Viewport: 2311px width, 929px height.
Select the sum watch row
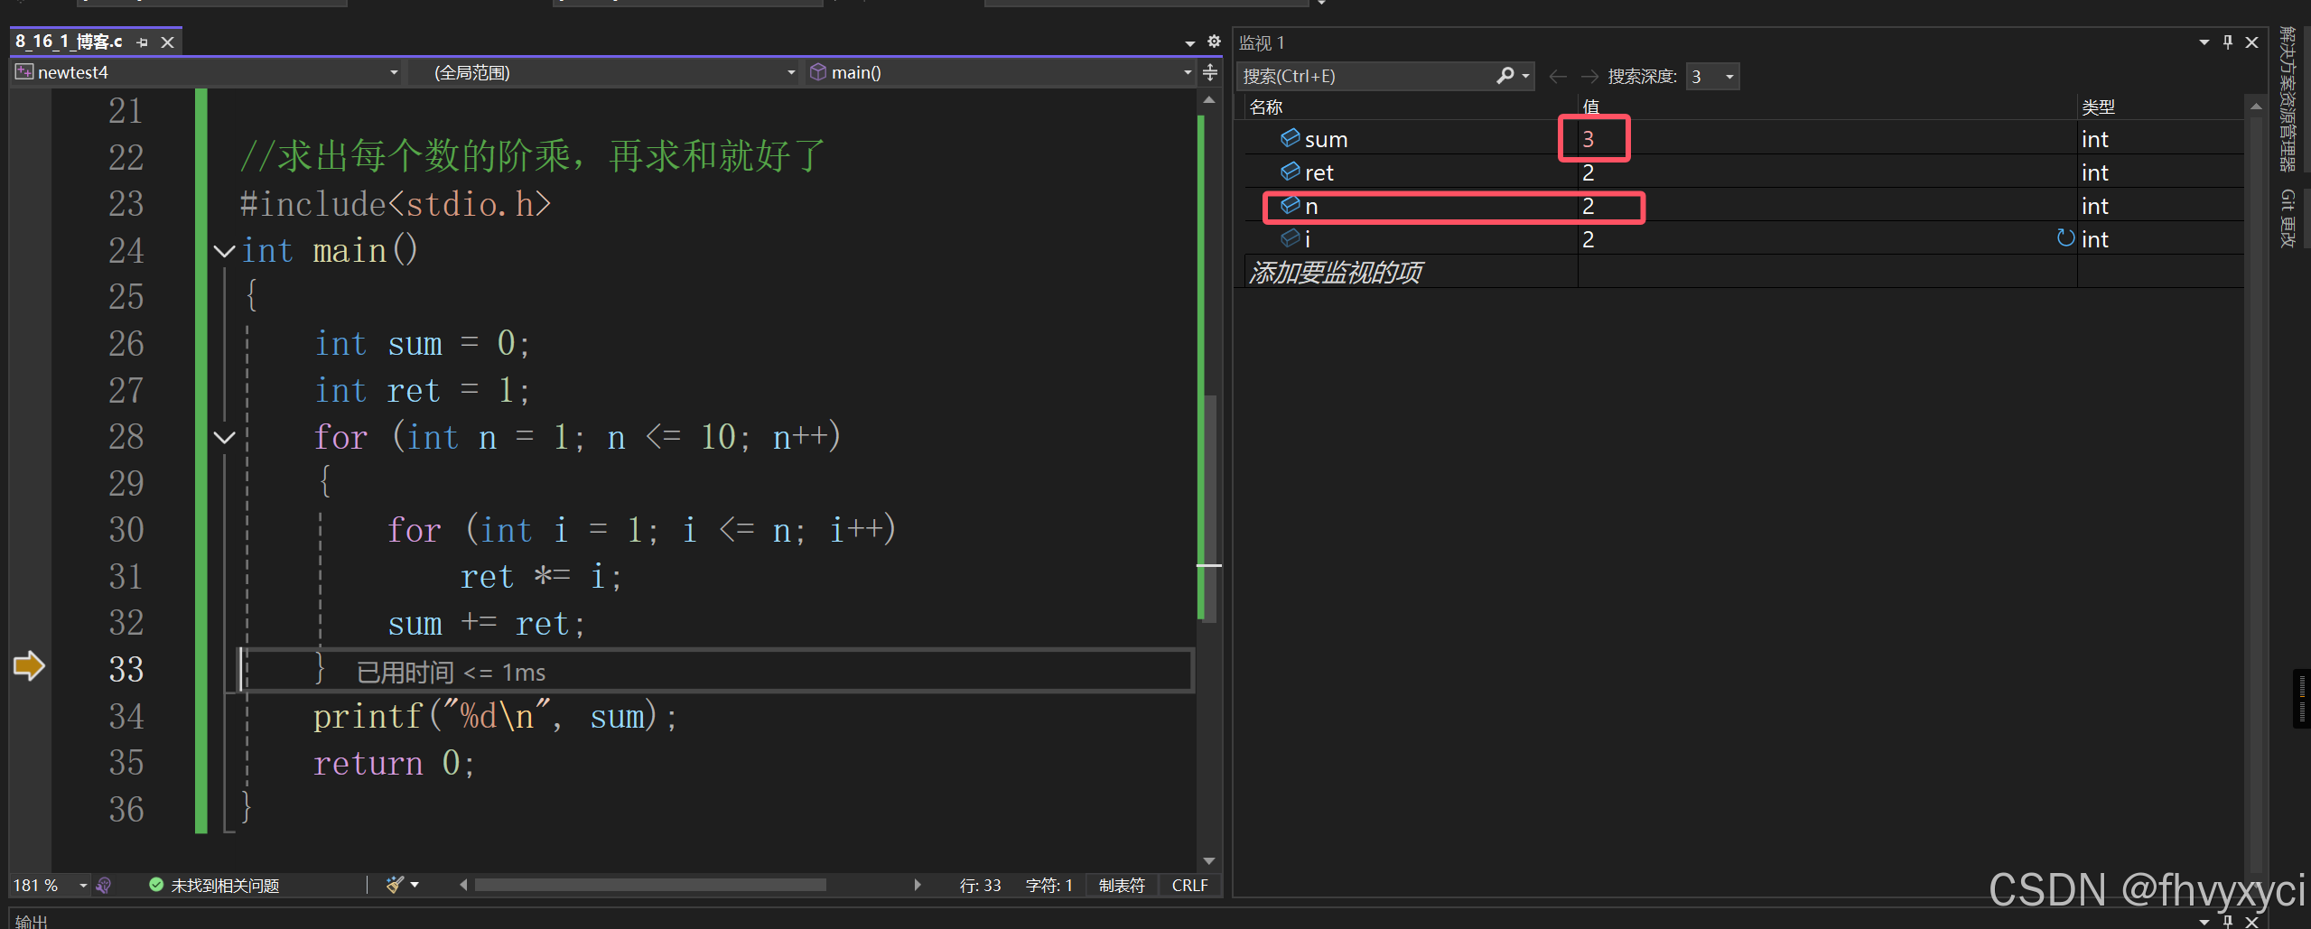1743,139
